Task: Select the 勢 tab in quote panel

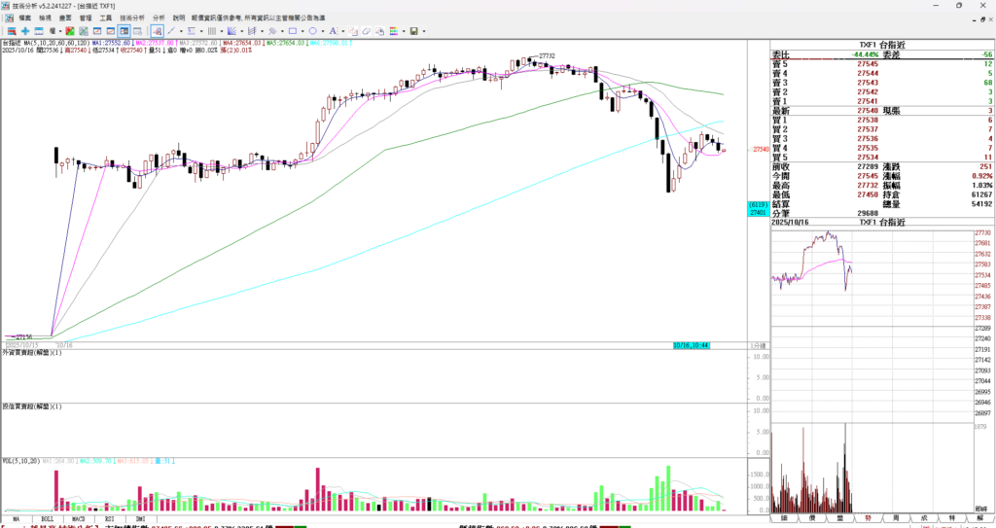Action: [868, 518]
